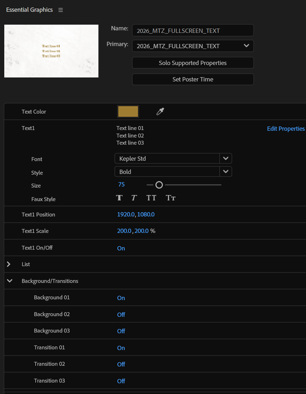
Task: Toggle Transition 03 Off value
Action: tap(121, 381)
